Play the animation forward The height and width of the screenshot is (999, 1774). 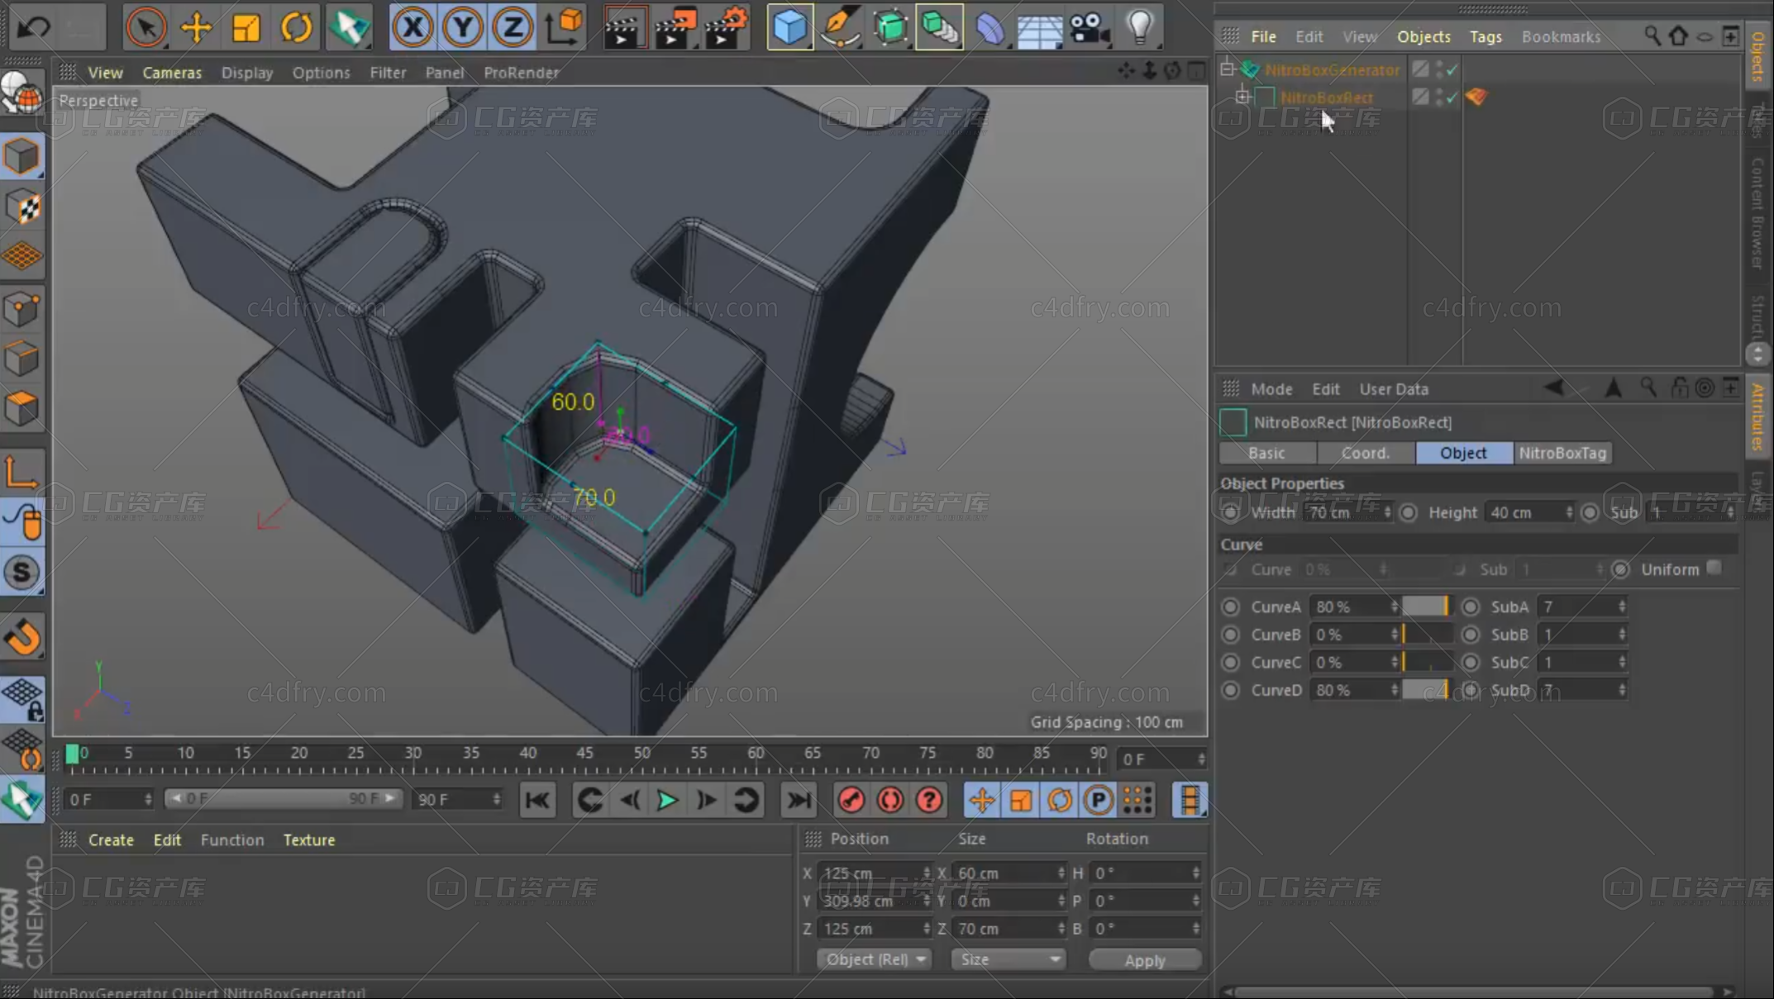[666, 800]
